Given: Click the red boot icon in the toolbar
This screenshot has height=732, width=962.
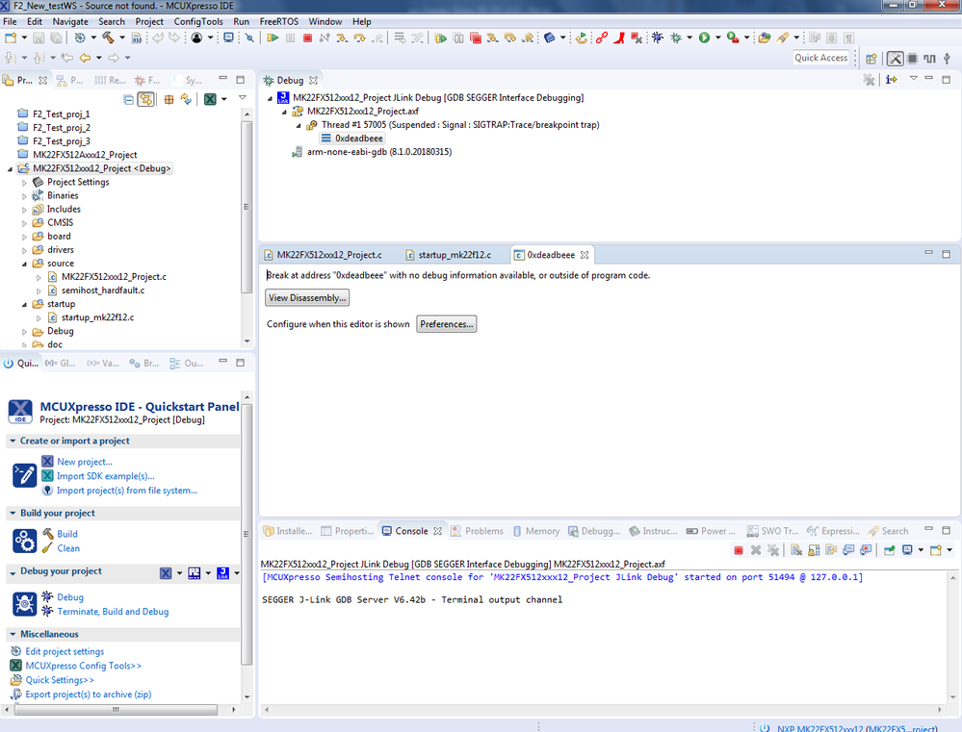Looking at the screenshot, I should point(619,38).
